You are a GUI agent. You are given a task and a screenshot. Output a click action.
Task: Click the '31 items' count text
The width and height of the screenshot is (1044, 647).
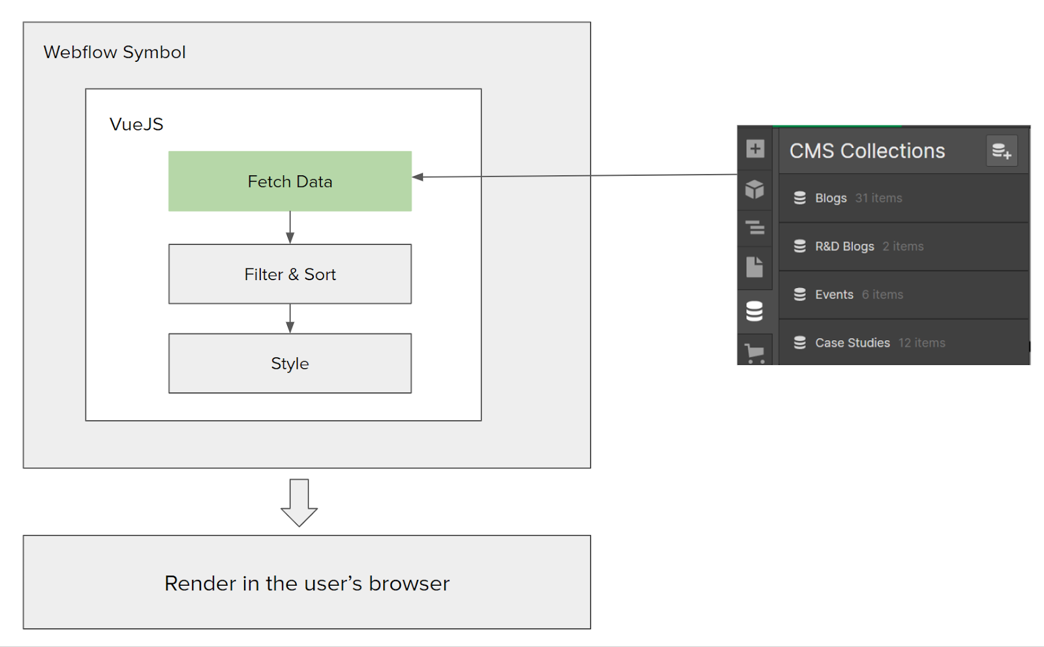point(879,198)
